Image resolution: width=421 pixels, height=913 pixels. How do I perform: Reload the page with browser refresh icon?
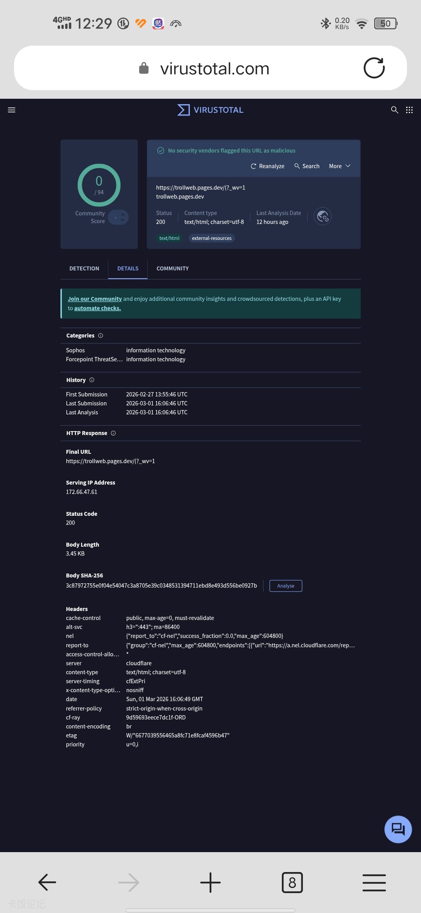point(374,68)
